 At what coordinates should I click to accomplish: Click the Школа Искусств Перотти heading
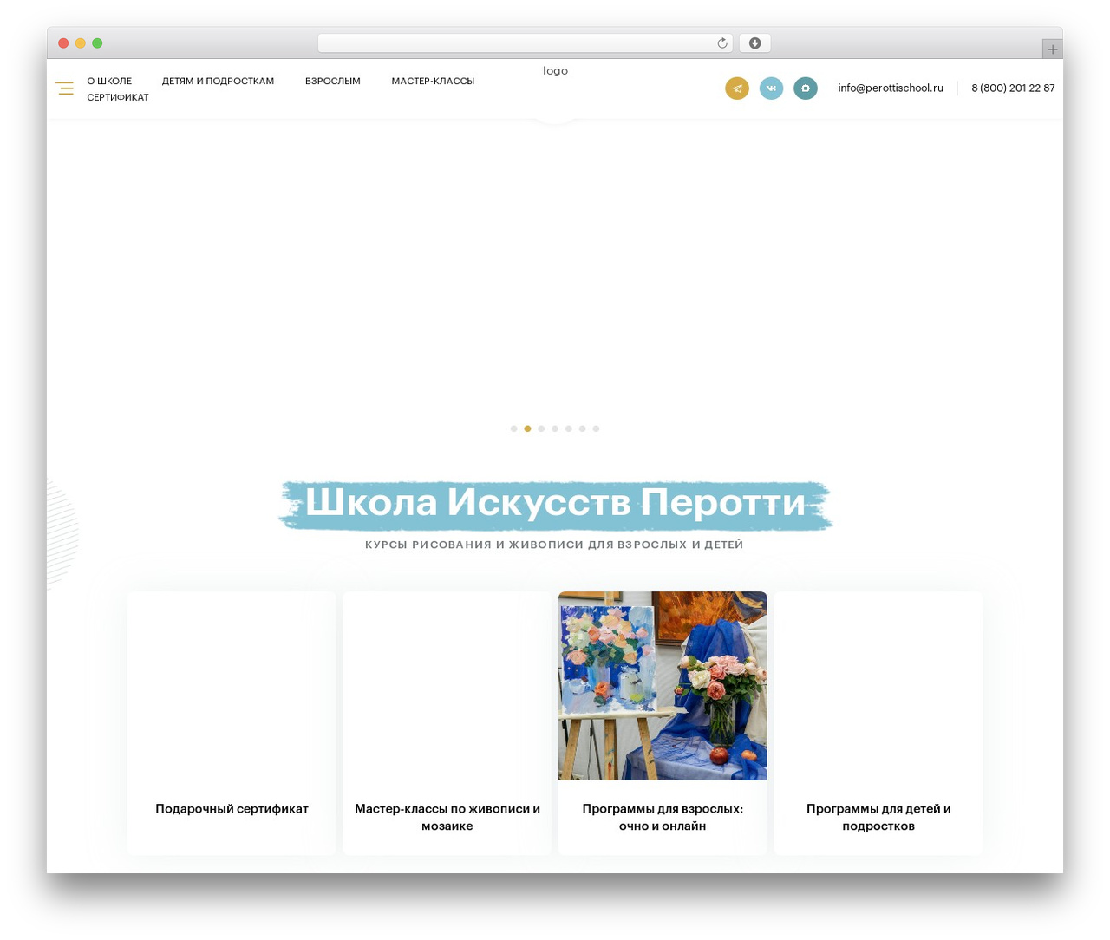pyautogui.click(x=555, y=503)
